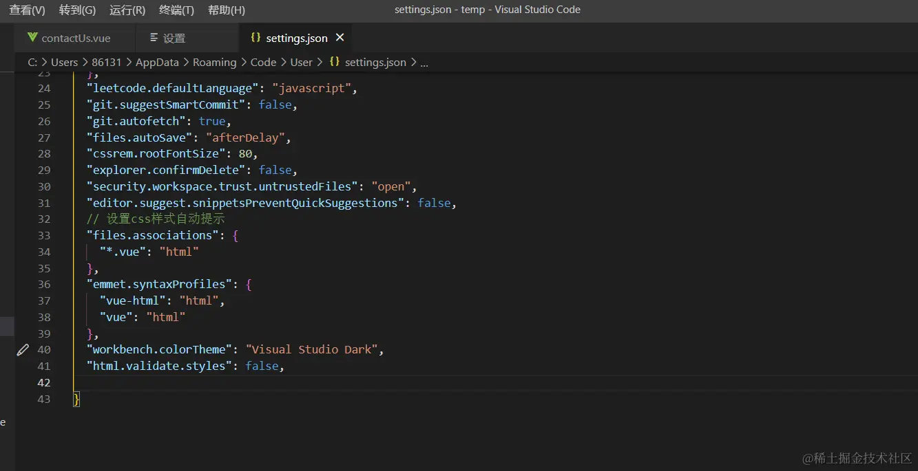Click the settings list icon on 设置 tab
Image resolution: width=918 pixels, height=471 pixels.
[x=154, y=37]
